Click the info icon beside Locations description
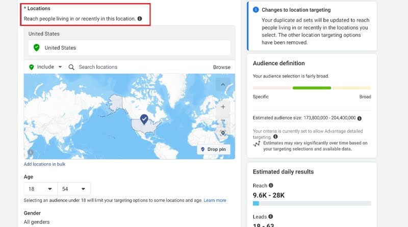This screenshot has height=227, width=408. click(x=140, y=19)
